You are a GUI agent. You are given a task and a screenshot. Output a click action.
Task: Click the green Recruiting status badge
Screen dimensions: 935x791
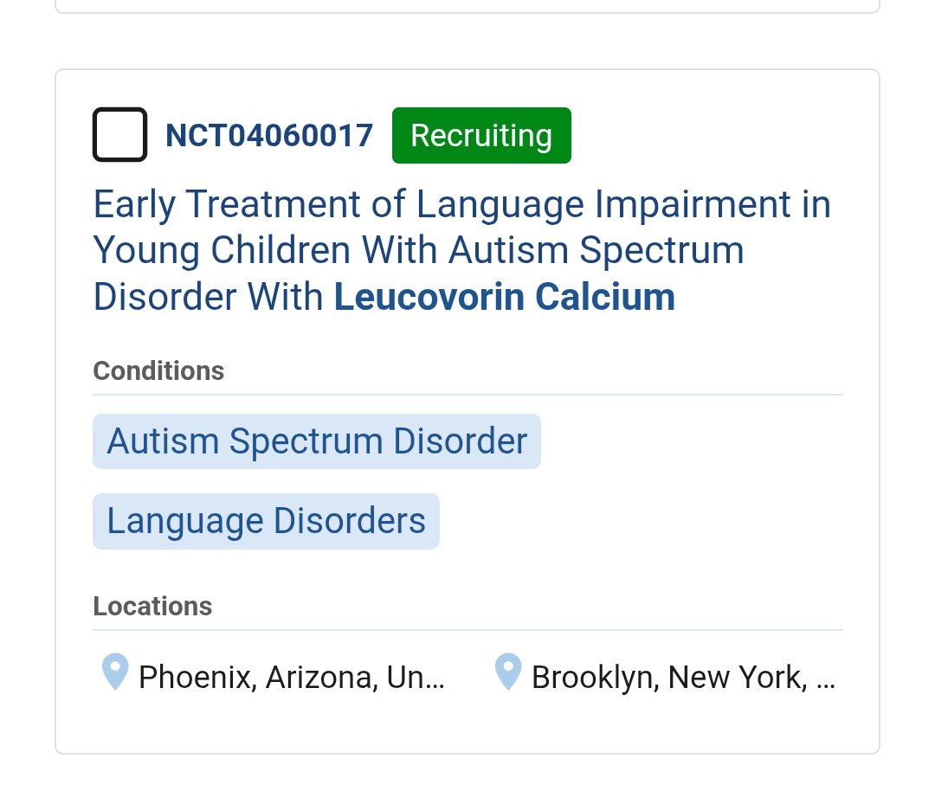(x=481, y=136)
